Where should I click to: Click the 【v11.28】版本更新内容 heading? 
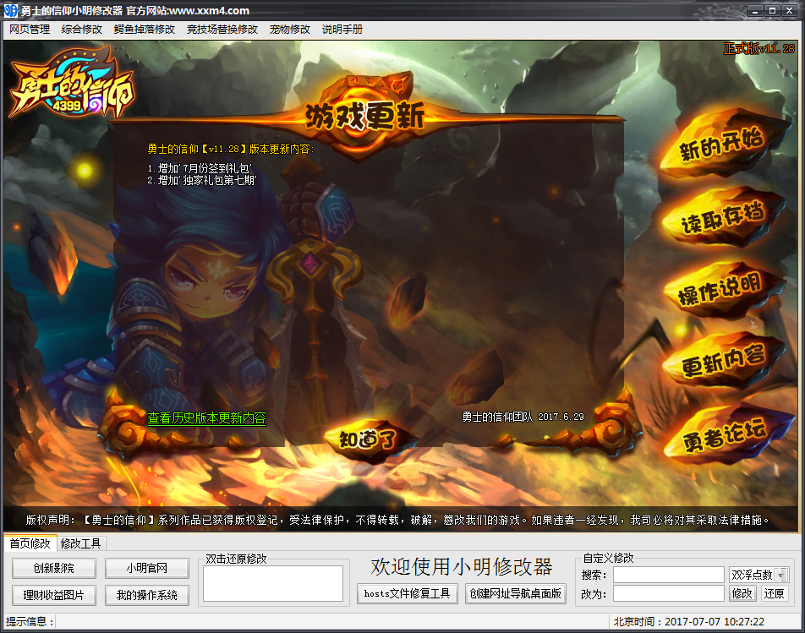click(231, 150)
